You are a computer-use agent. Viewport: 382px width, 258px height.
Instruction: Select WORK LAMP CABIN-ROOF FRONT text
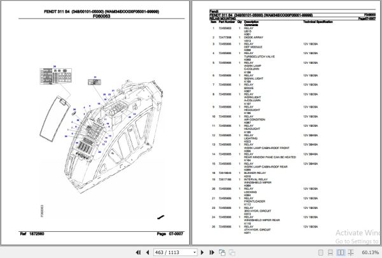tap(267, 148)
